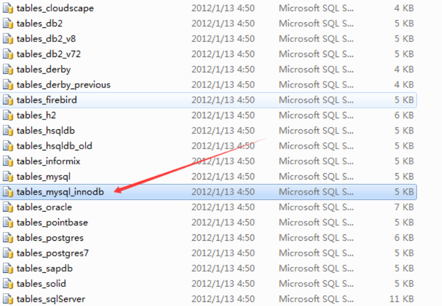Select the file name tables_postgres7
Viewport: 442px width, 306px height.
(52, 253)
